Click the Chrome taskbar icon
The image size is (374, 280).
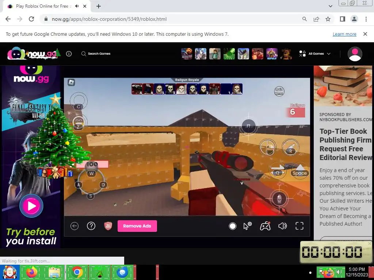click(x=77, y=272)
